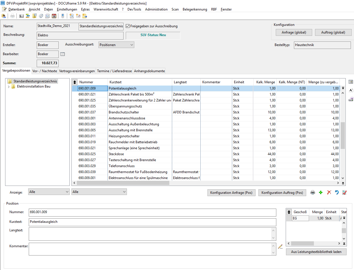Screen dimensions: 354x270
Task: Click the mobile phone toolbar icon
Action: pos(63,16)
